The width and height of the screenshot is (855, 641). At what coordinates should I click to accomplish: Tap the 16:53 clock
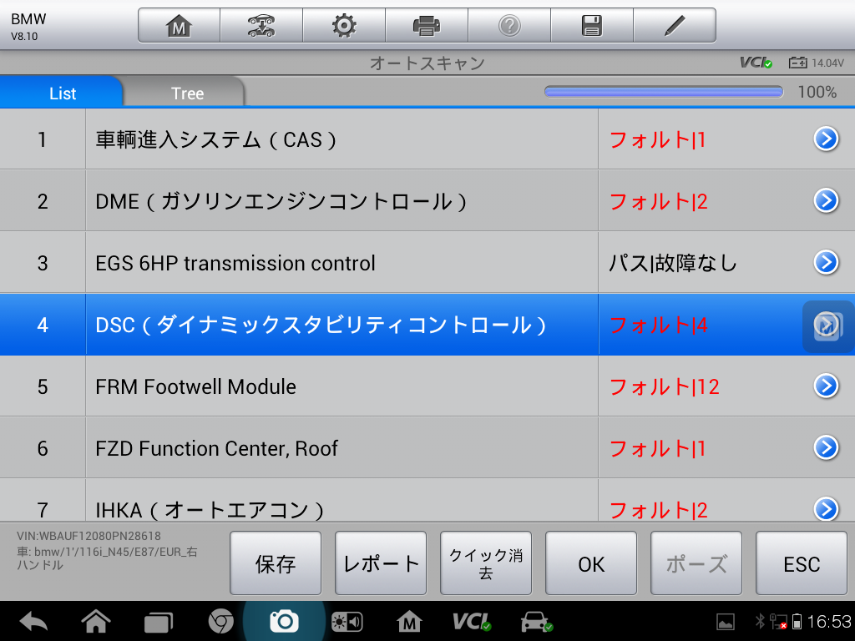tap(829, 621)
